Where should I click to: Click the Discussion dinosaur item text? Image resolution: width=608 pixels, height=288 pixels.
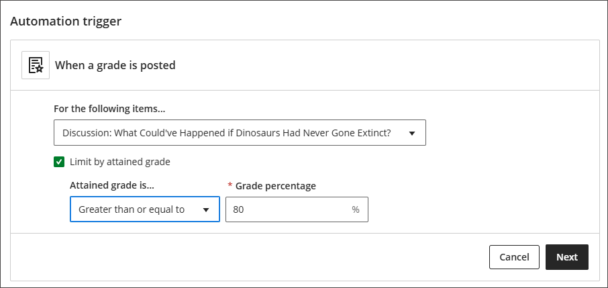(227, 133)
